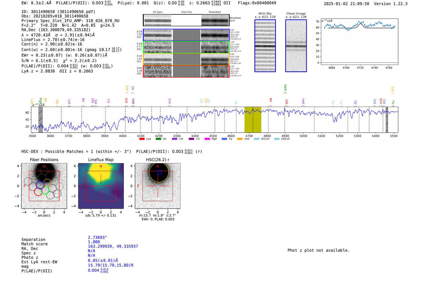This screenshot has height=292, width=429.
Task: Click the '163.299939, 49.335937' coordinates
Action: (x=113, y=246)
